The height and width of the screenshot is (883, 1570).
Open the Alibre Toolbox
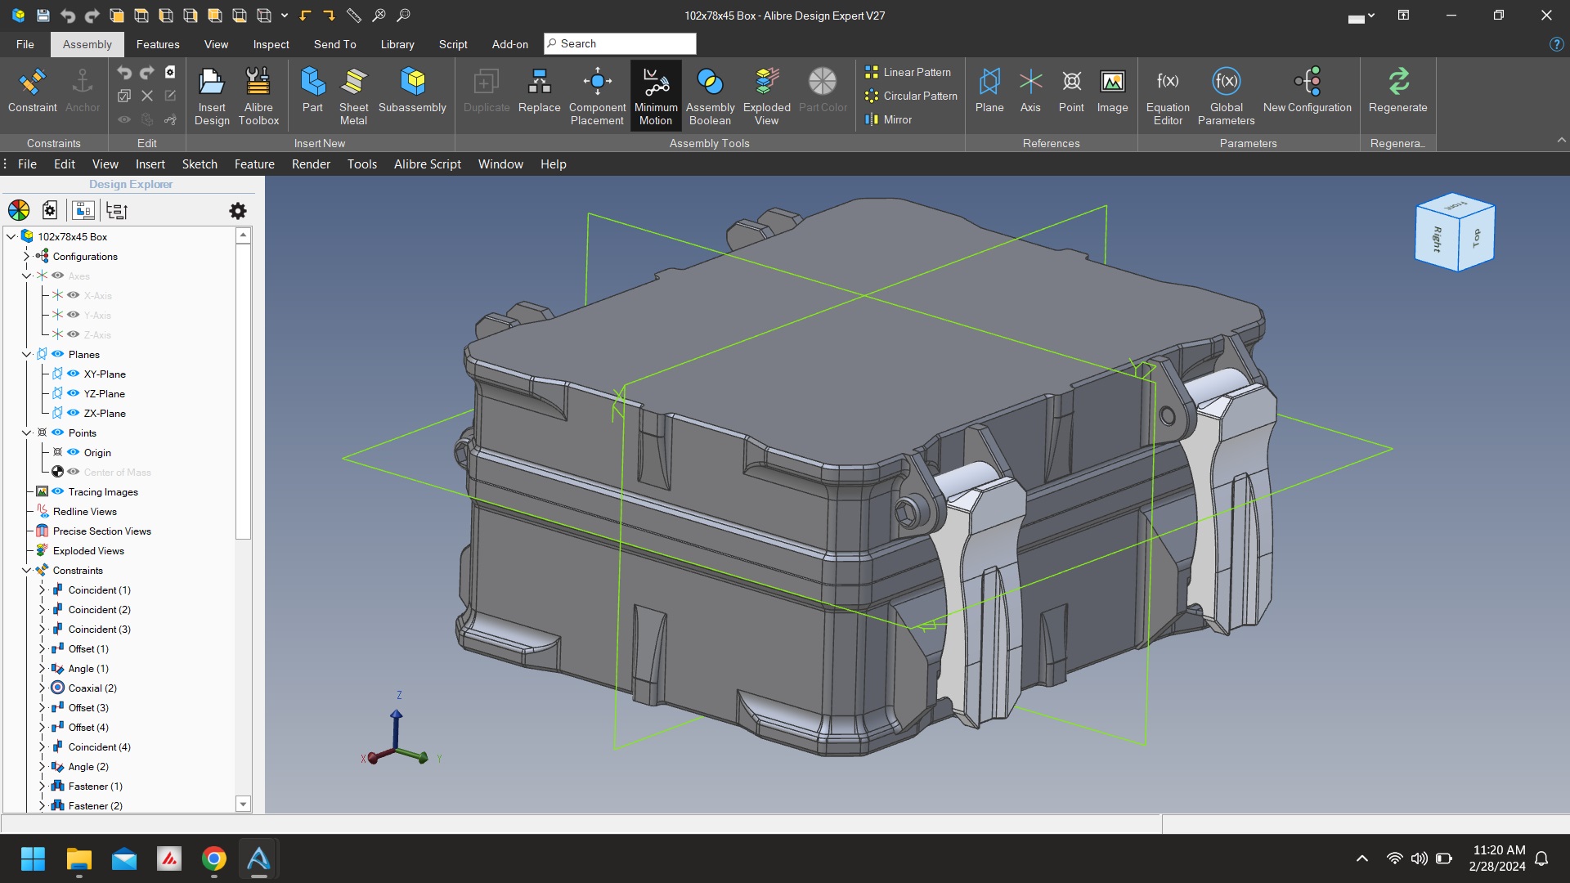click(258, 96)
